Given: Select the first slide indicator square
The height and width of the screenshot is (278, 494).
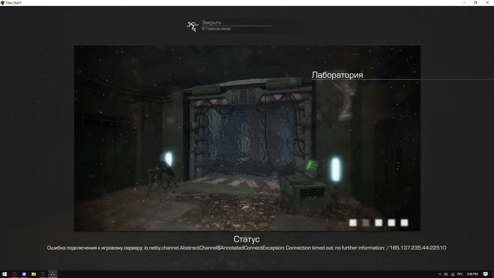Looking at the screenshot, I should pyautogui.click(x=353, y=223).
